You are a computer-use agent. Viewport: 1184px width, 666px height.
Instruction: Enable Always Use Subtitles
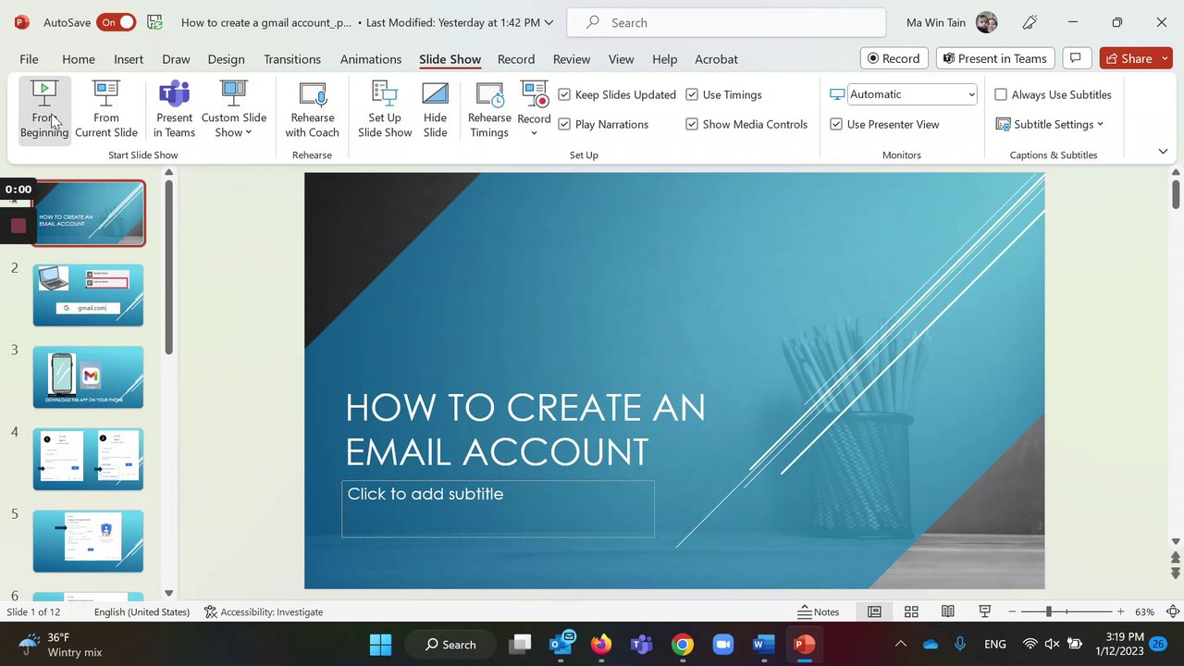click(x=1001, y=94)
